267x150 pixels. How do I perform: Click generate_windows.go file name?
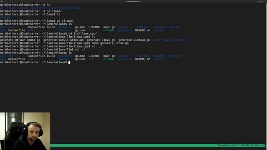tap(134, 40)
